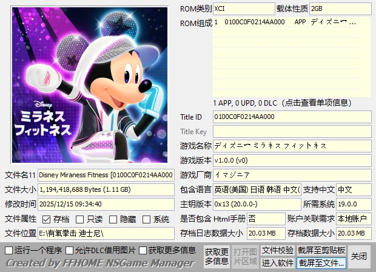Click the '1 APP, 0 UPD, 0 DLC' summary text

[x=245, y=103]
